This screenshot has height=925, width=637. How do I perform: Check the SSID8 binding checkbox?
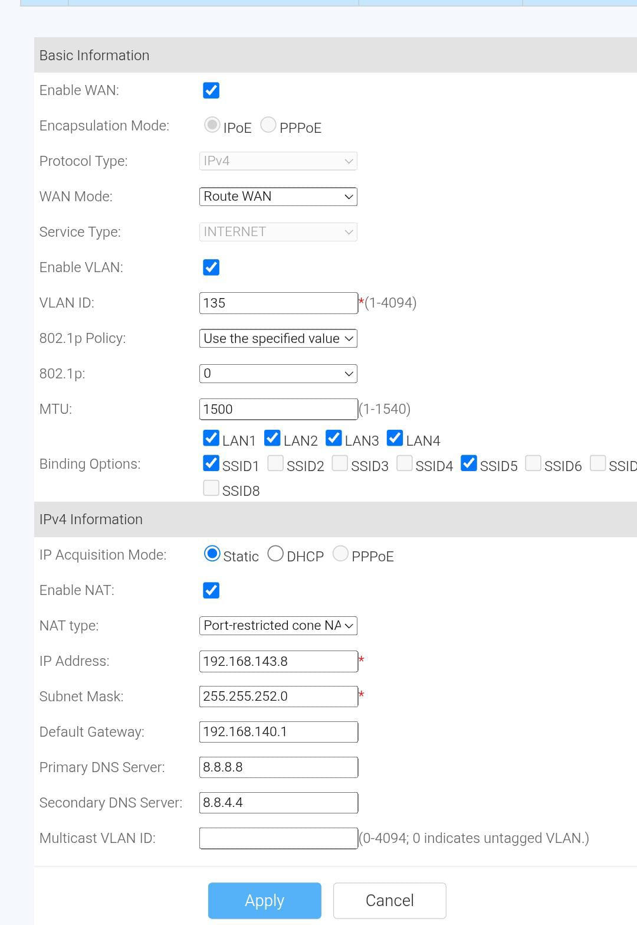pos(211,488)
